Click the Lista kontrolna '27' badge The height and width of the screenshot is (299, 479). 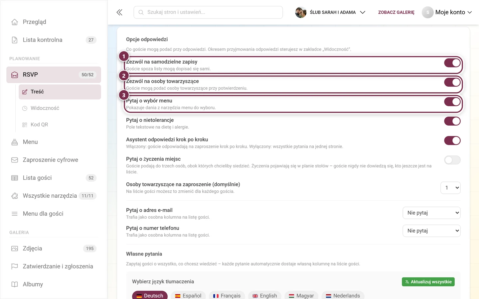point(91,40)
